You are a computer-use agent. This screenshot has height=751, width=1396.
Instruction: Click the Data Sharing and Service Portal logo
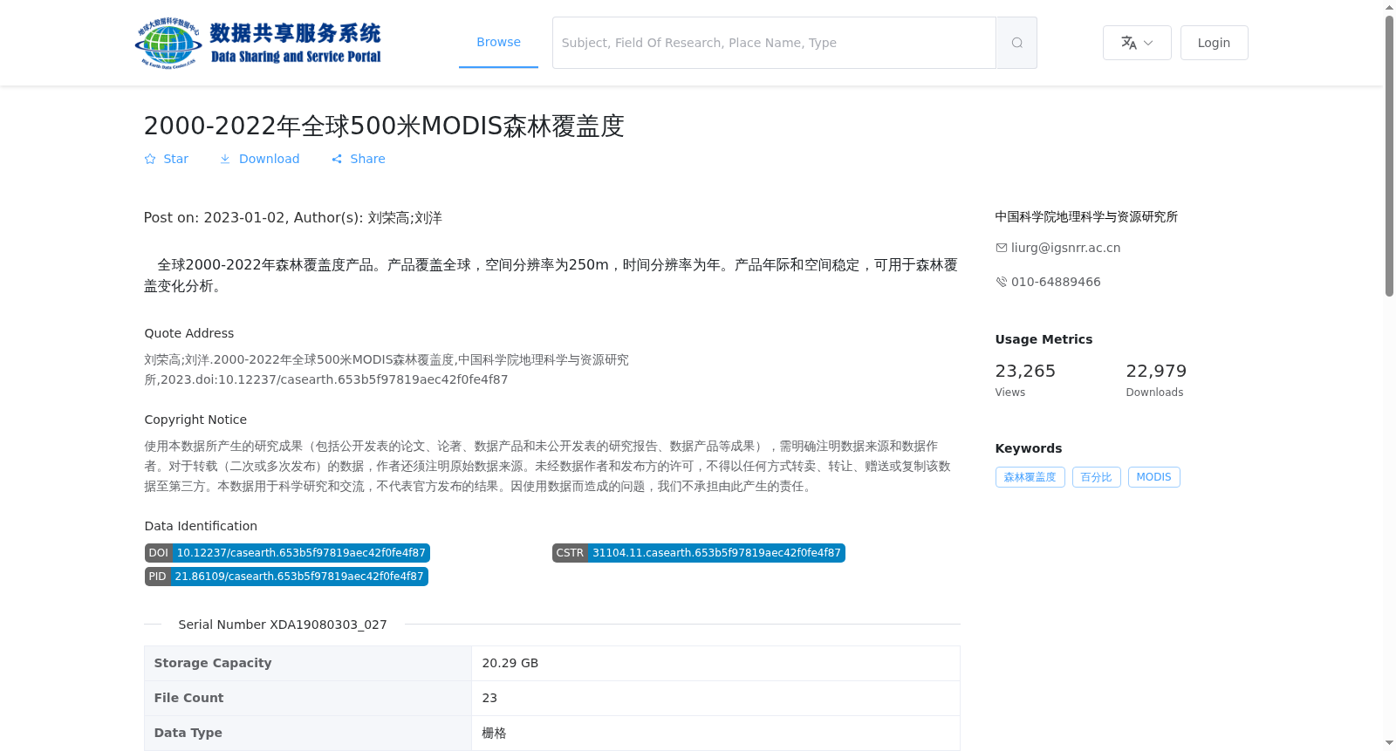pos(258,43)
